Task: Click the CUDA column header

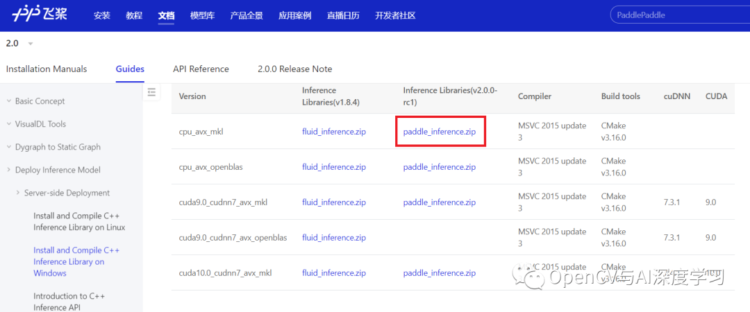Action: [717, 96]
